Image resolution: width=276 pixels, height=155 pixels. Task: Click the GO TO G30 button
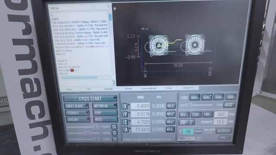coord(224,131)
